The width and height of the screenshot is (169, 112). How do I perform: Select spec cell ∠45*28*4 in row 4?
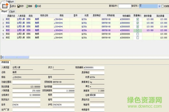pyautogui.click(x=62, y=30)
